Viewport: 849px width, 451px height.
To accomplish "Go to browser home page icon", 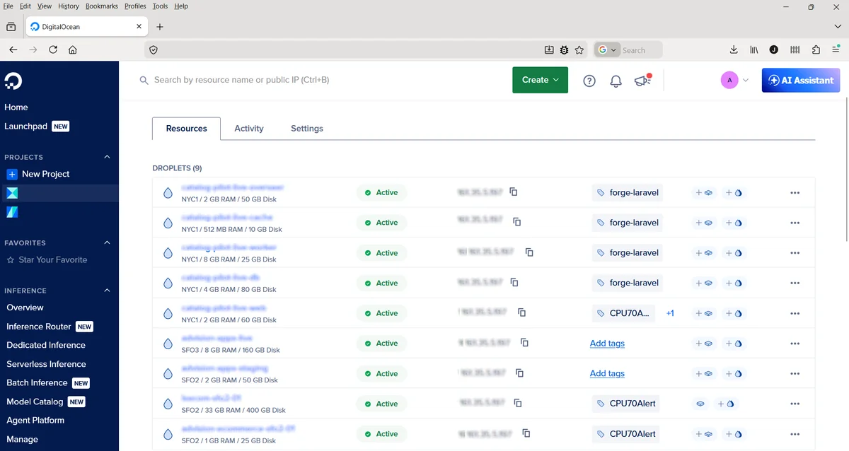I will 73,49.
